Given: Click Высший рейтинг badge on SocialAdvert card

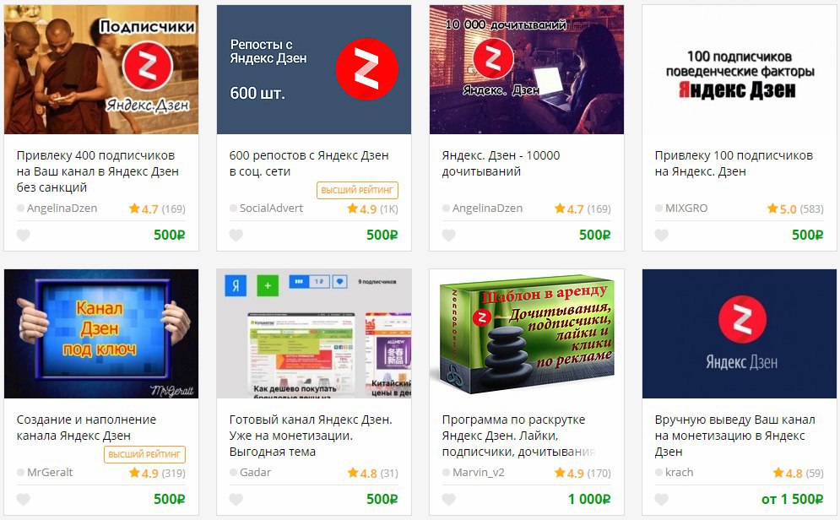Looking at the screenshot, I should 357,190.
